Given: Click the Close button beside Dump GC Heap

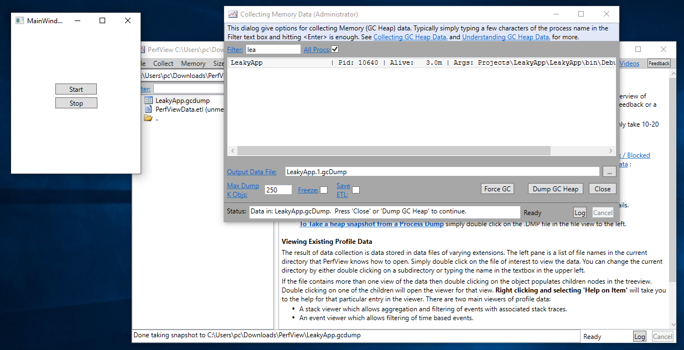Looking at the screenshot, I should (603, 189).
